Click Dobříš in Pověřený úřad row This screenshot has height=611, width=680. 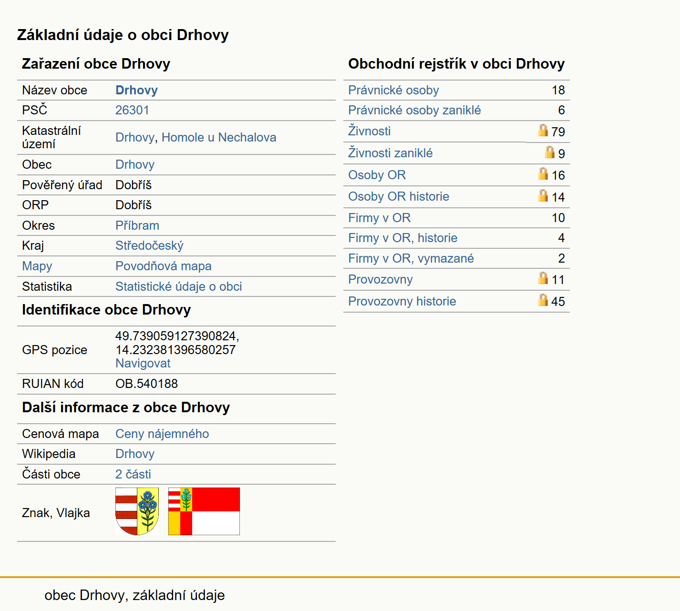(134, 185)
